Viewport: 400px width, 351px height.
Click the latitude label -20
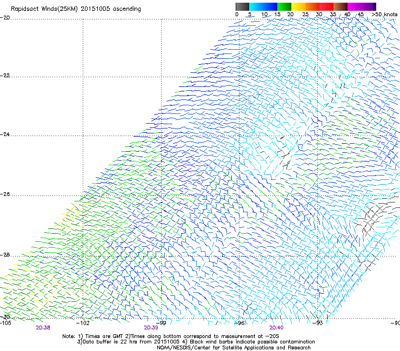click(5, 18)
